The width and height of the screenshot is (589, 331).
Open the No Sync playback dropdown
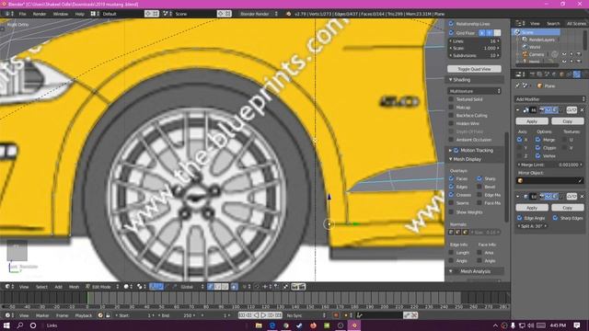pyautogui.click(x=306, y=315)
